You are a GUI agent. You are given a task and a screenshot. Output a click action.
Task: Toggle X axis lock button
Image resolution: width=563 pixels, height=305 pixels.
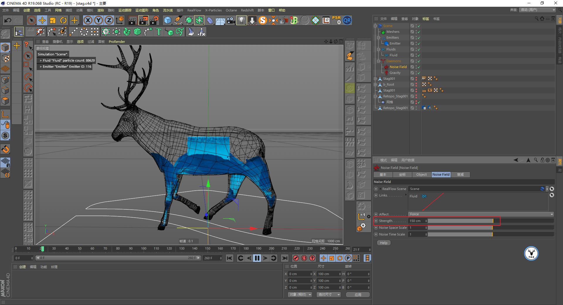tap(88, 20)
